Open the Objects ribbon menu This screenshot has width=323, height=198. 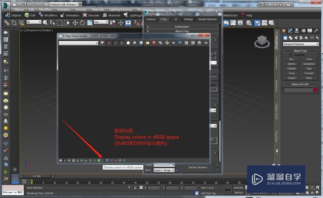click(13, 15)
